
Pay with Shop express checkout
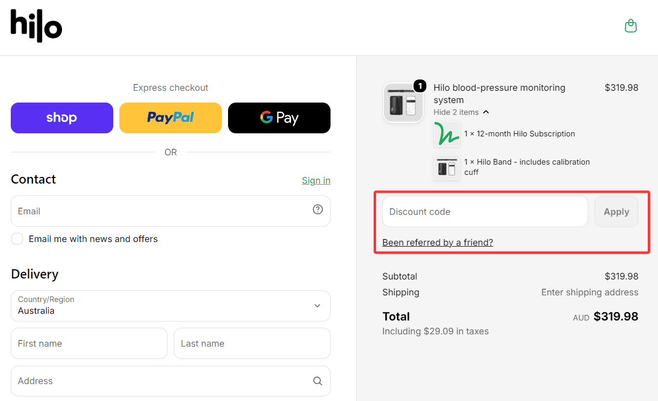(62, 118)
